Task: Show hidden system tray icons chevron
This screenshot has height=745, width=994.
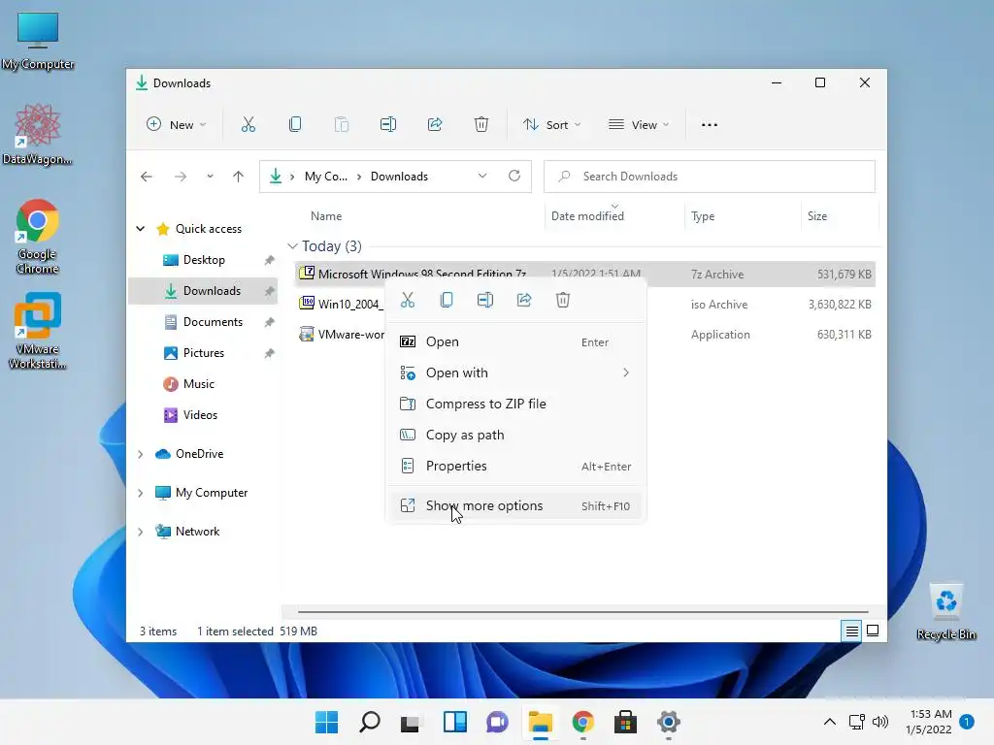Action: coord(829,722)
